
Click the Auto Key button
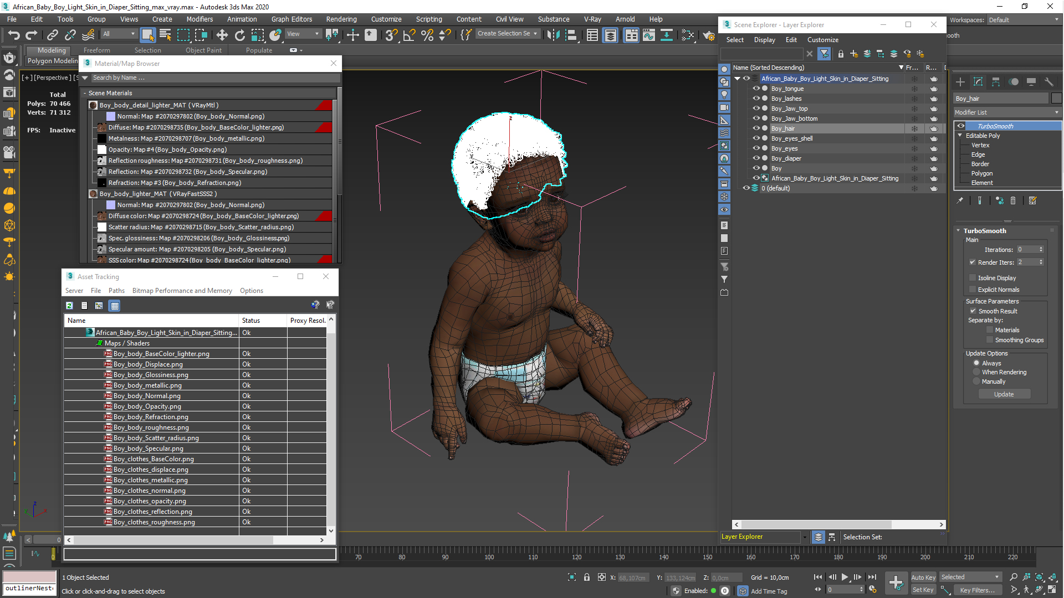point(923,578)
